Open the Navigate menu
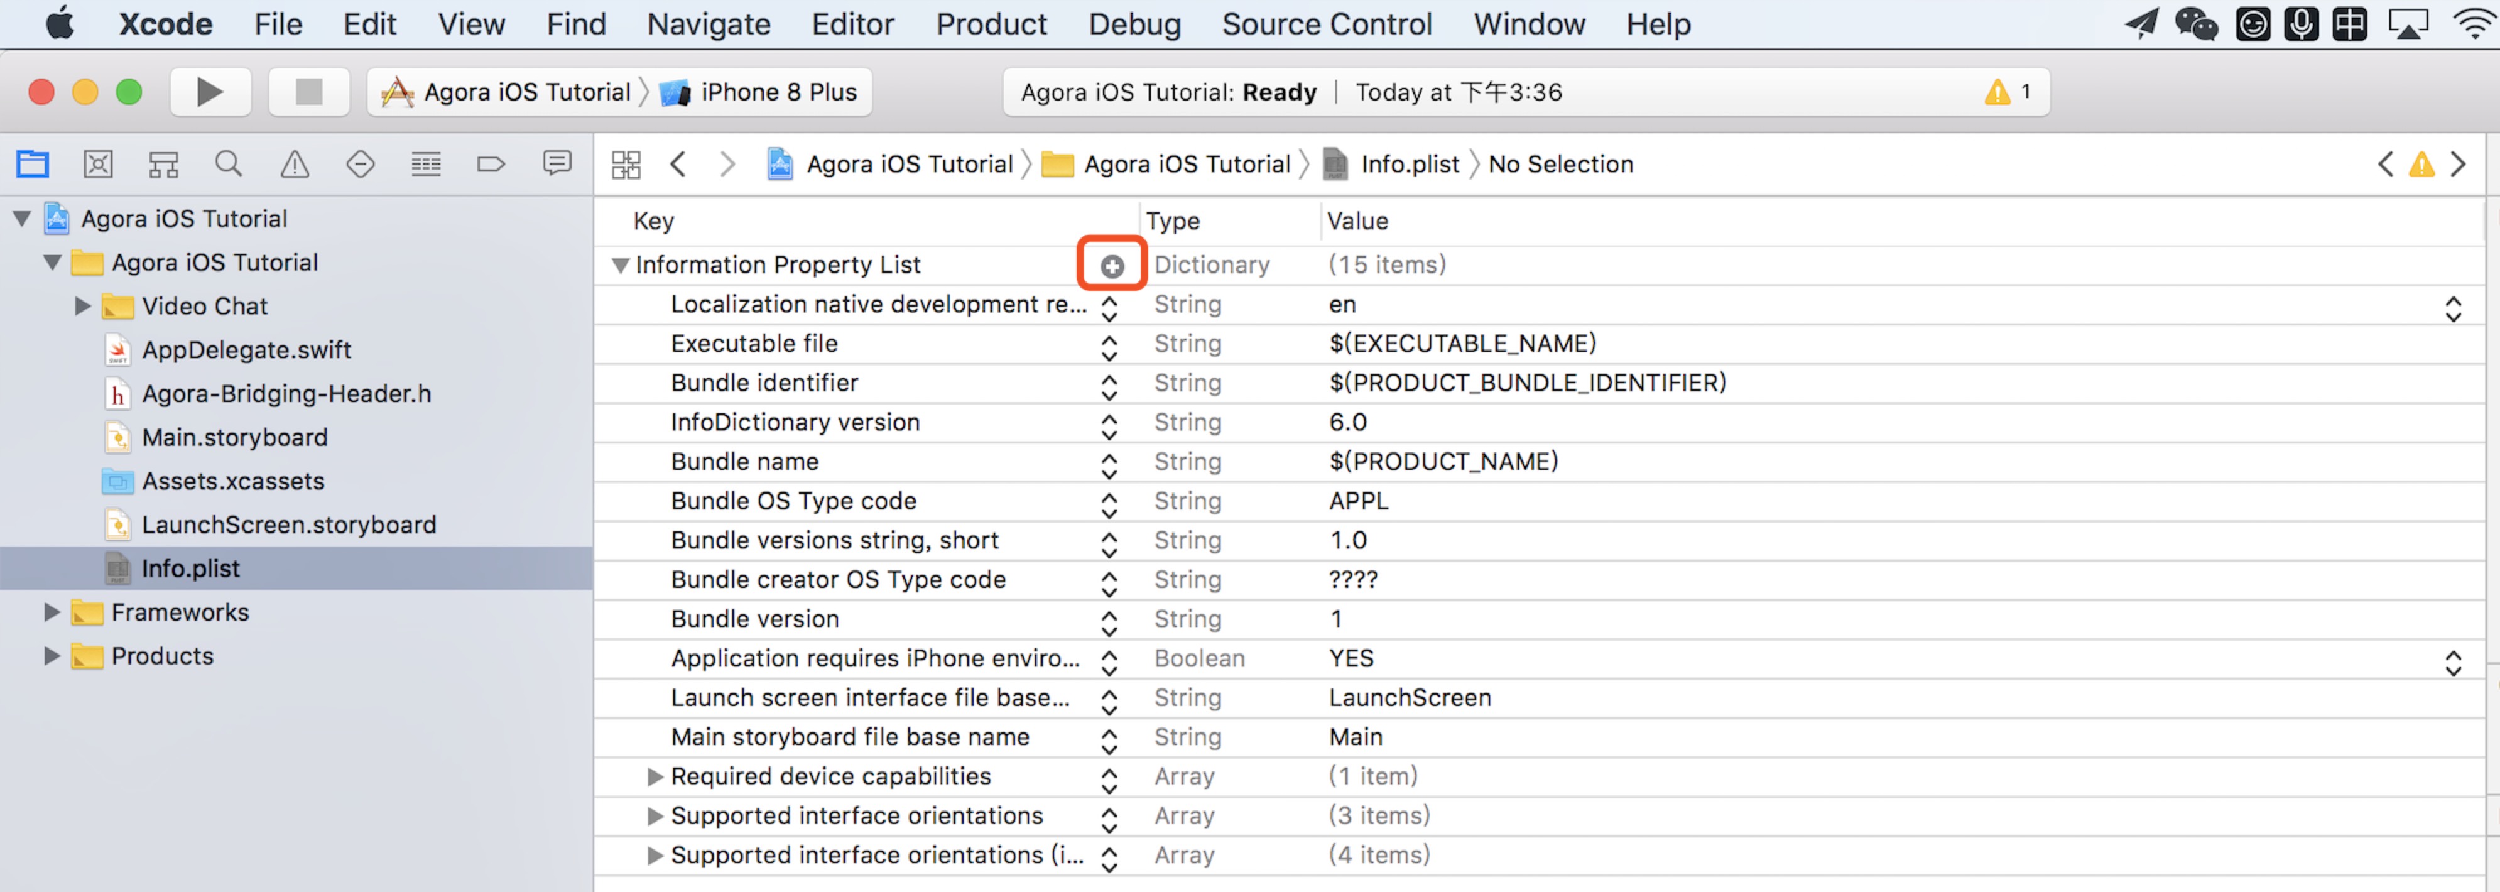 pyautogui.click(x=709, y=23)
